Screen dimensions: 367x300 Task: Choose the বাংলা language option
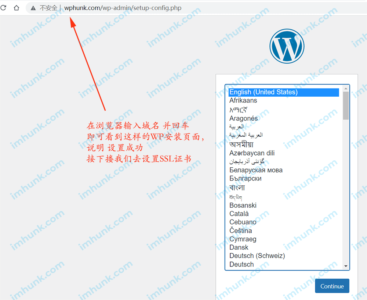pos(284,187)
